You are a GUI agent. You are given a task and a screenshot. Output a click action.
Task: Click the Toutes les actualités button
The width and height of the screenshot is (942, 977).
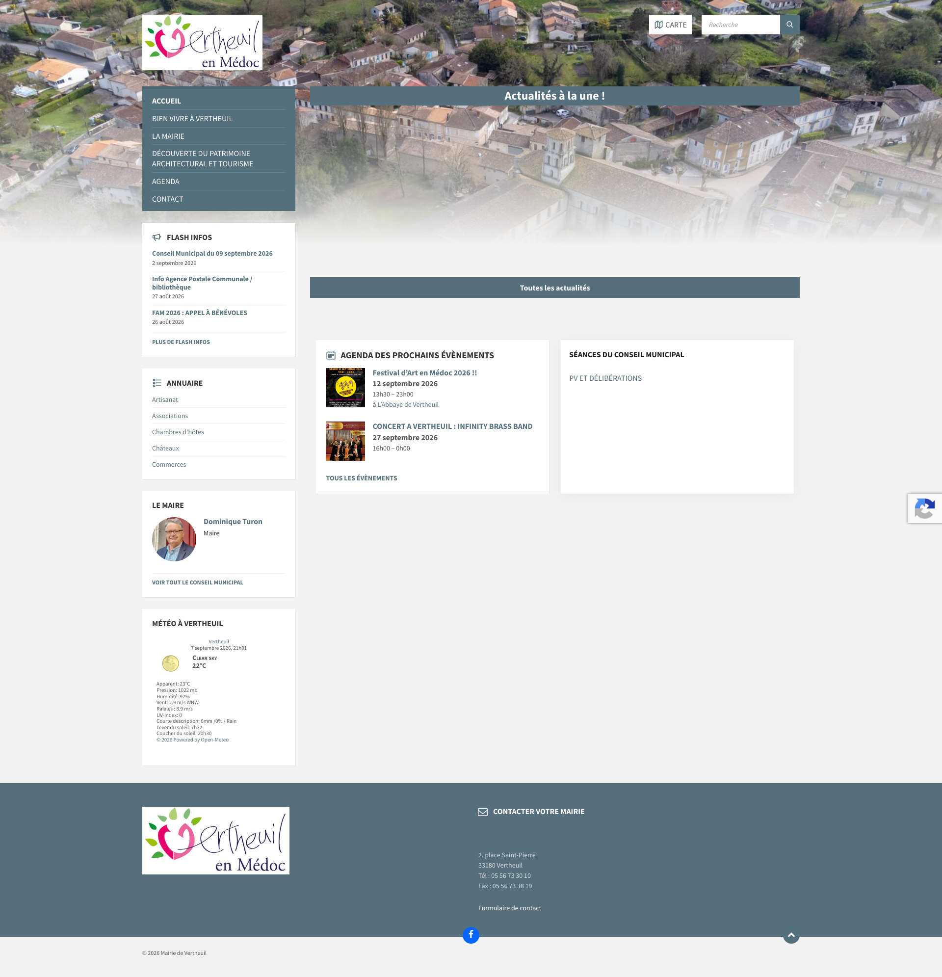click(x=555, y=288)
